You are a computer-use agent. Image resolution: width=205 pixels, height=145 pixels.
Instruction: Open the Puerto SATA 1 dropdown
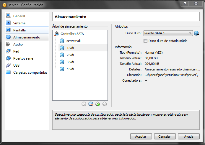tap(168, 33)
